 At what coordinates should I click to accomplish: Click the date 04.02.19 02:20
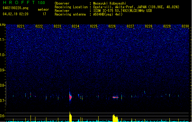coord(16,14)
